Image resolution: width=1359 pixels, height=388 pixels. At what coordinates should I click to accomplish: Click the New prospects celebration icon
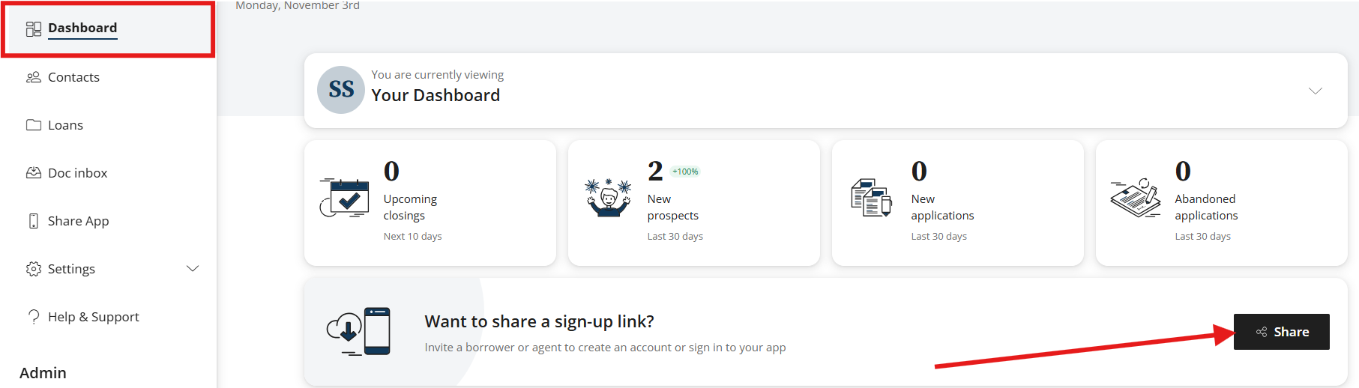coord(608,198)
